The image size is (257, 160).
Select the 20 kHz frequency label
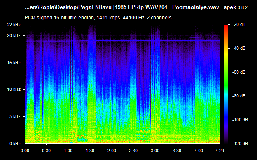(x=14, y=35)
